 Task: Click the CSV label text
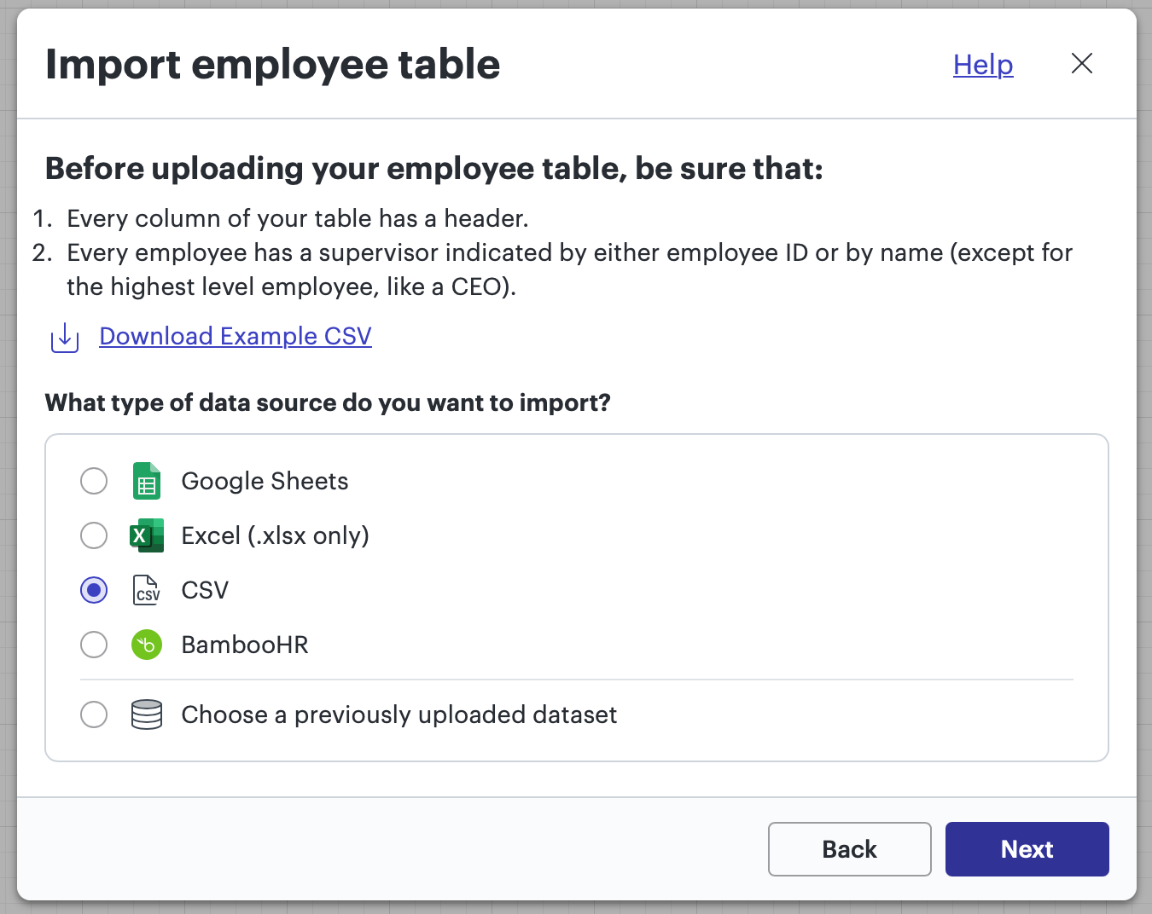[204, 590]
